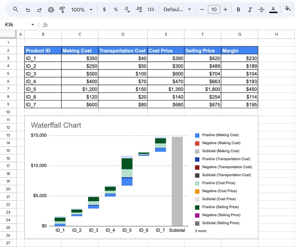Undo the last action
The width and height of the screenshot is (295, 247).
pyautogui.click(x=28, y=10)
